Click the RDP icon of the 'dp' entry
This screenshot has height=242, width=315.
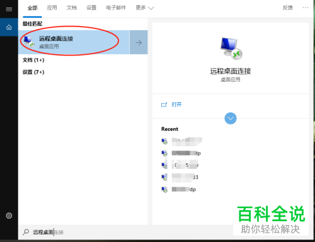pyautogui.click(x=164, y=190)
